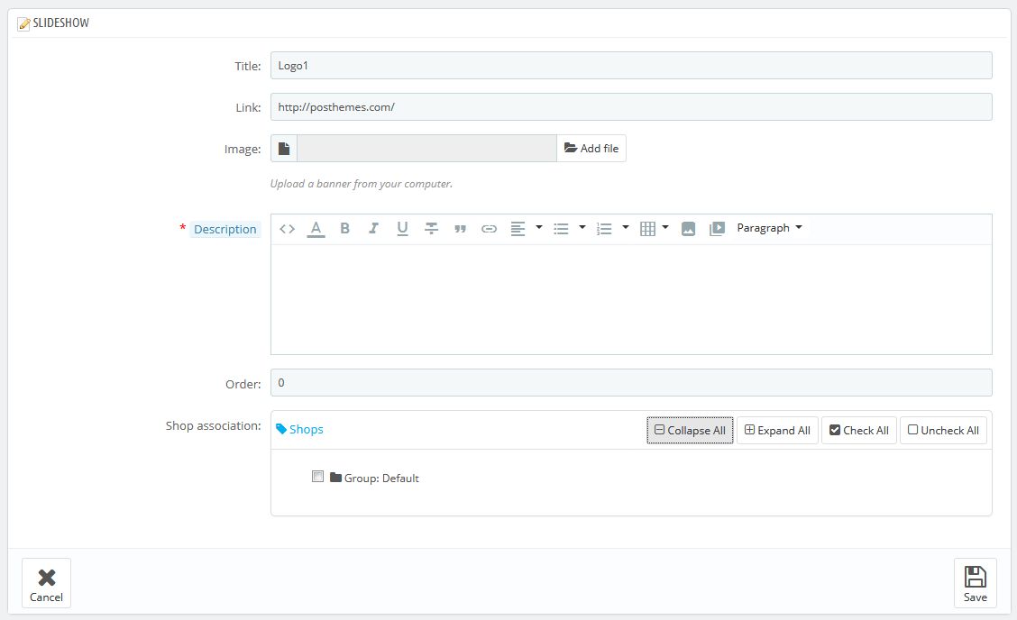The image size is (1017, 620).
Task: Insert media video into the description
Action: (x=717, y=229)
